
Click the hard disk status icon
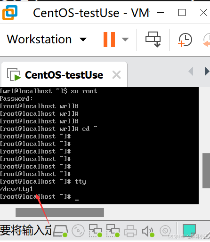pyautogui.click(x=61, y=231)
